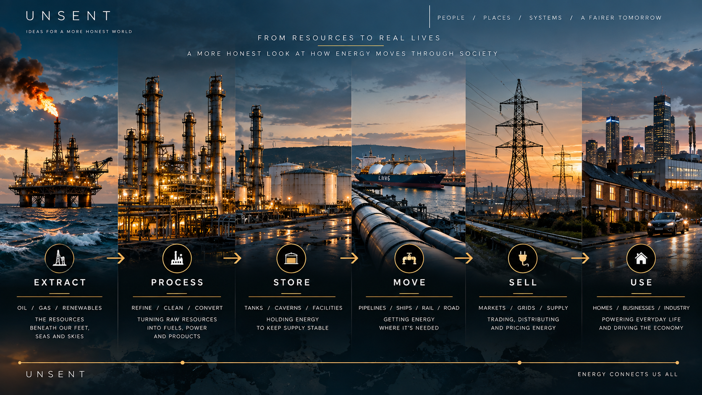Click the electricity pylon image
The width and height of the screenshot is (702, 395).
(x=519, y=149)
